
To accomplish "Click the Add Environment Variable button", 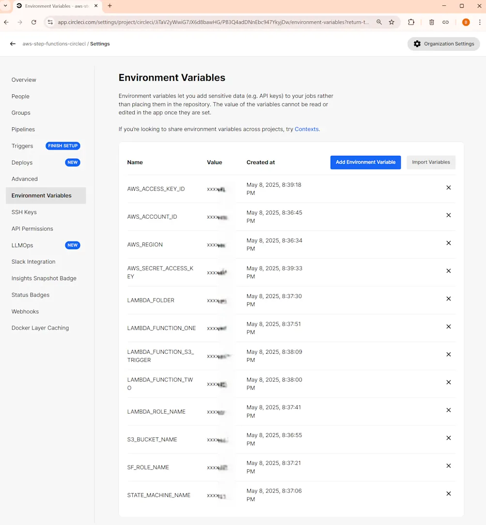I will coord(365,162).
